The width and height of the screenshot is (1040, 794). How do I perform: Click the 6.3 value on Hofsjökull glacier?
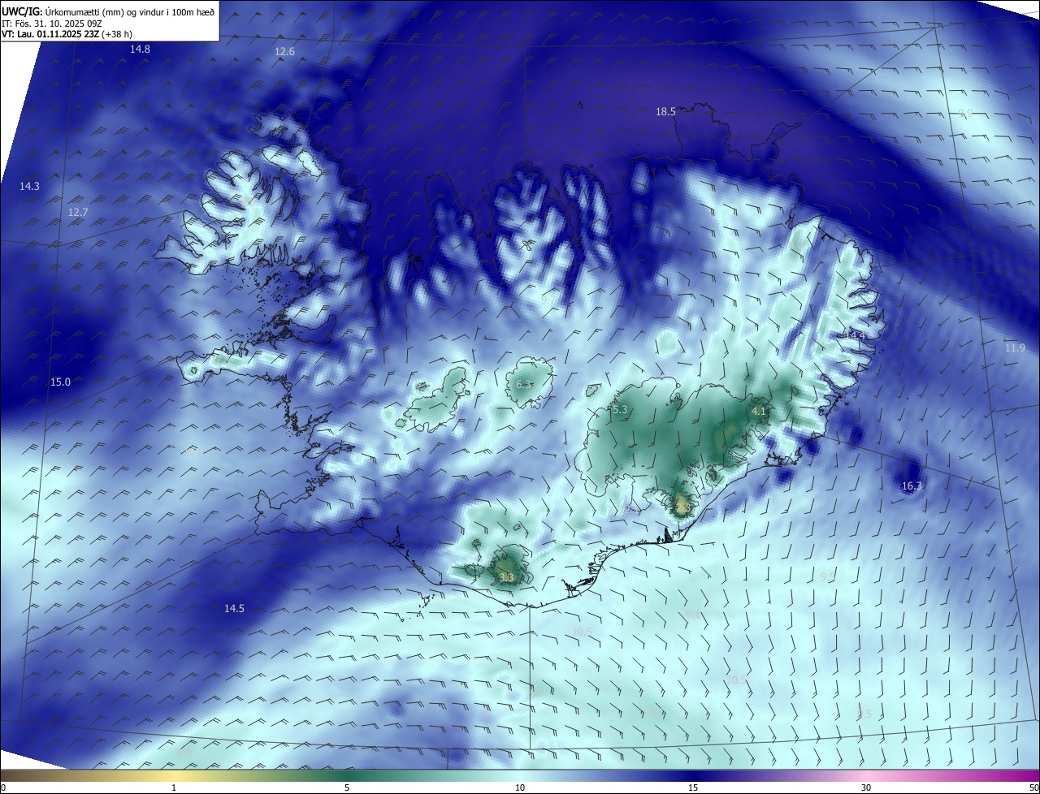[523, 385]
